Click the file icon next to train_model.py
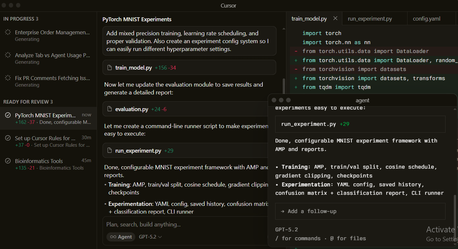Screen dimensions: 458x249 click(x=110, y=68)
